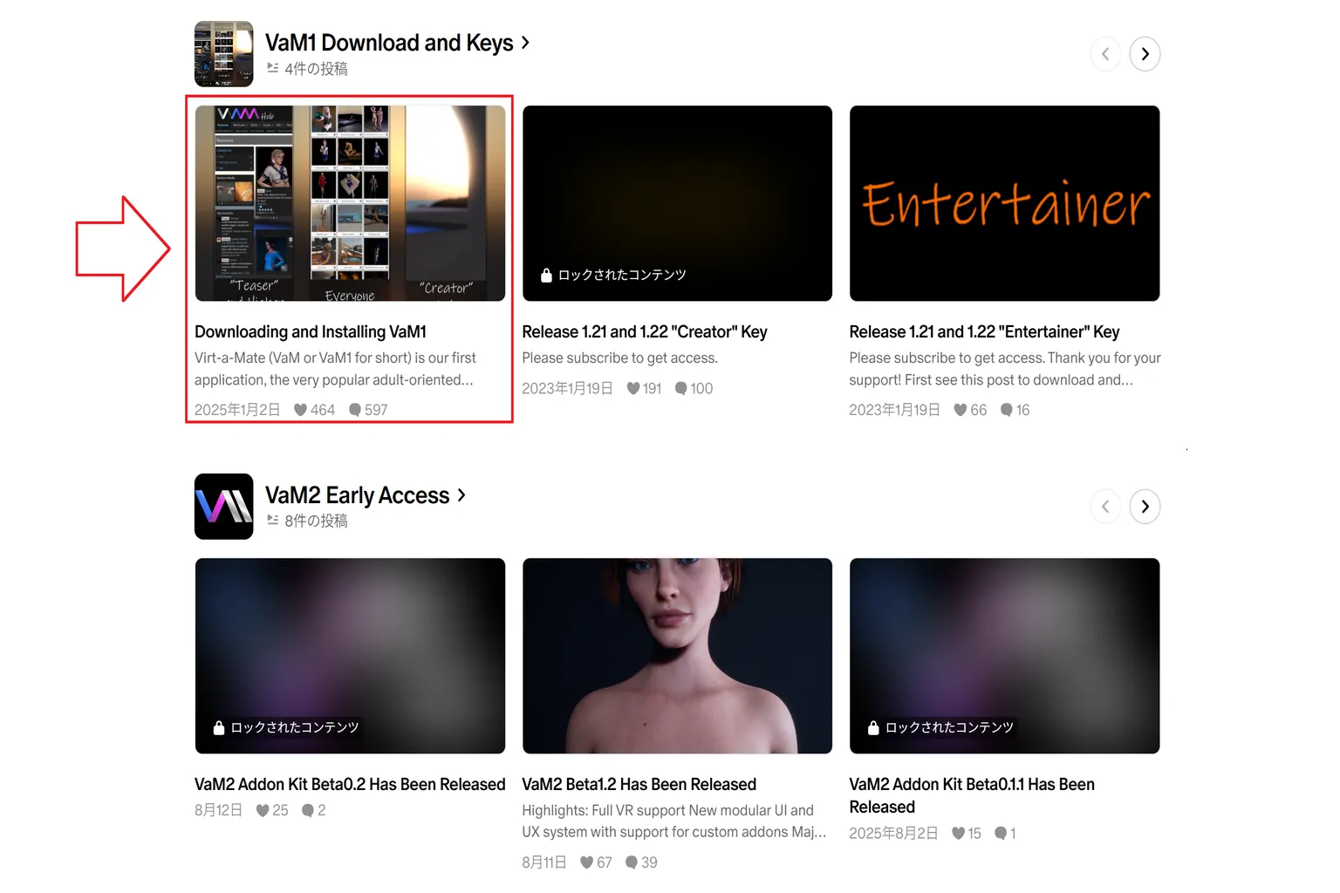Click the heart icon with 191 likes
The width and height of the screenshot is (1340, 893).
[x=633, y=388]
